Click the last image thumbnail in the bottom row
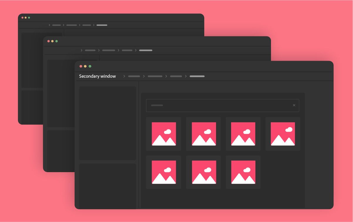This screenshot has height=222, width=353. pyautogui.click(x=243, y=172)
